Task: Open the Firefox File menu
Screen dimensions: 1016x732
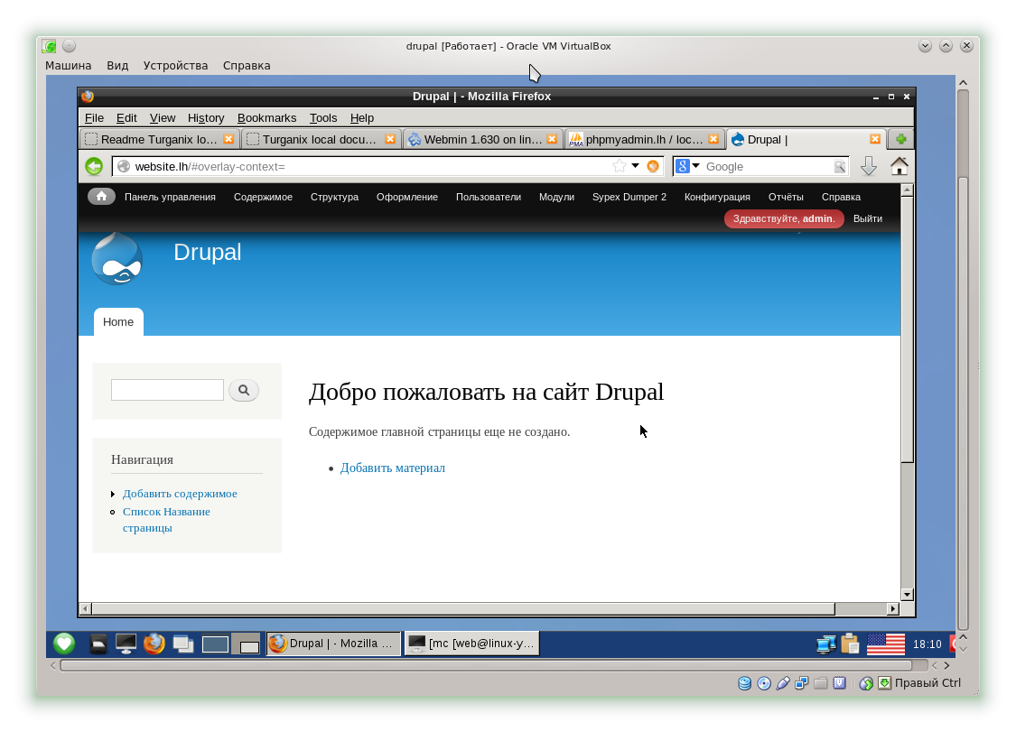Action: click(x=94, y=118)
